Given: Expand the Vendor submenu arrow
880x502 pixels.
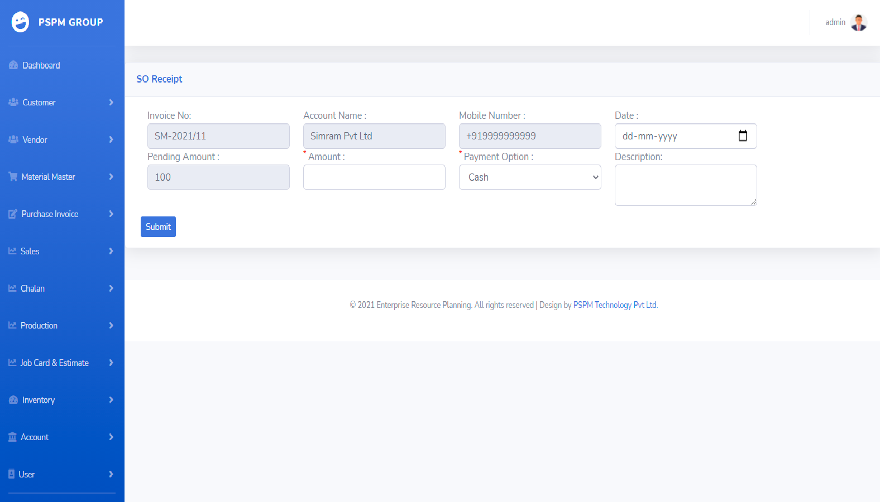Looking at the screenshot, I should 111,139.
